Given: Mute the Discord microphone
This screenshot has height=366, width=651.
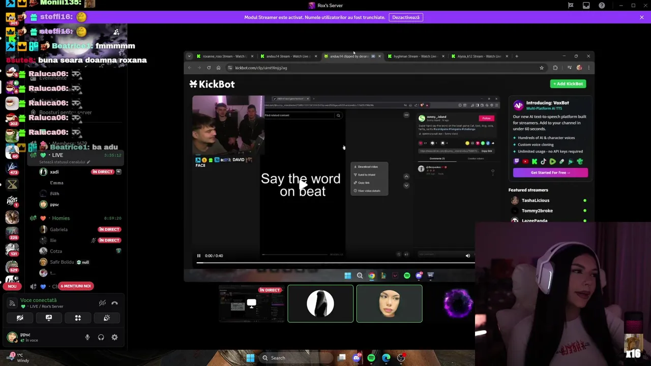Looking at the screenshot, I should [x=87, y=338].
